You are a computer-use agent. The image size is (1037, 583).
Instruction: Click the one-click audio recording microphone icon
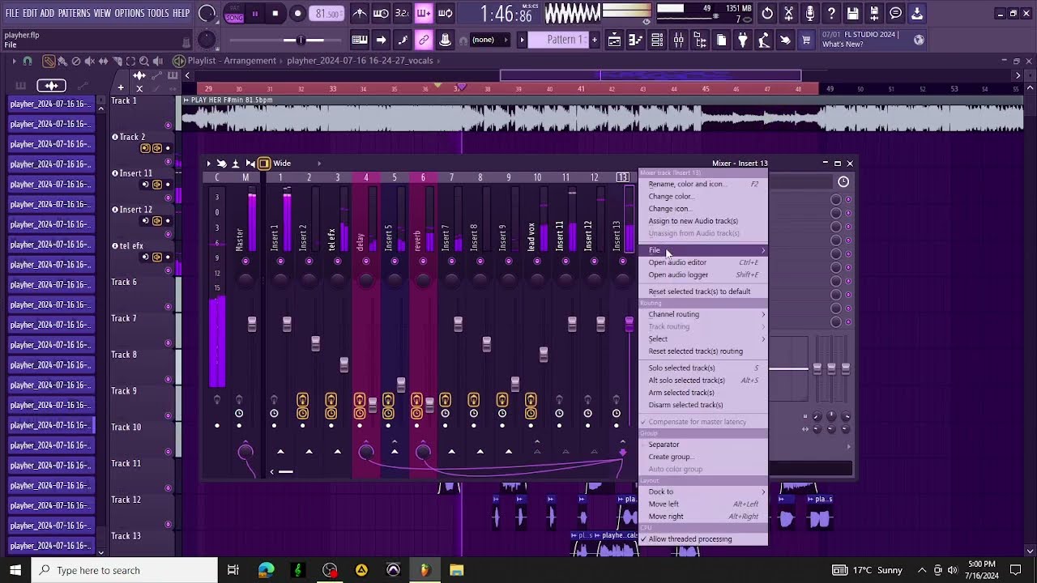pos(810,13)
